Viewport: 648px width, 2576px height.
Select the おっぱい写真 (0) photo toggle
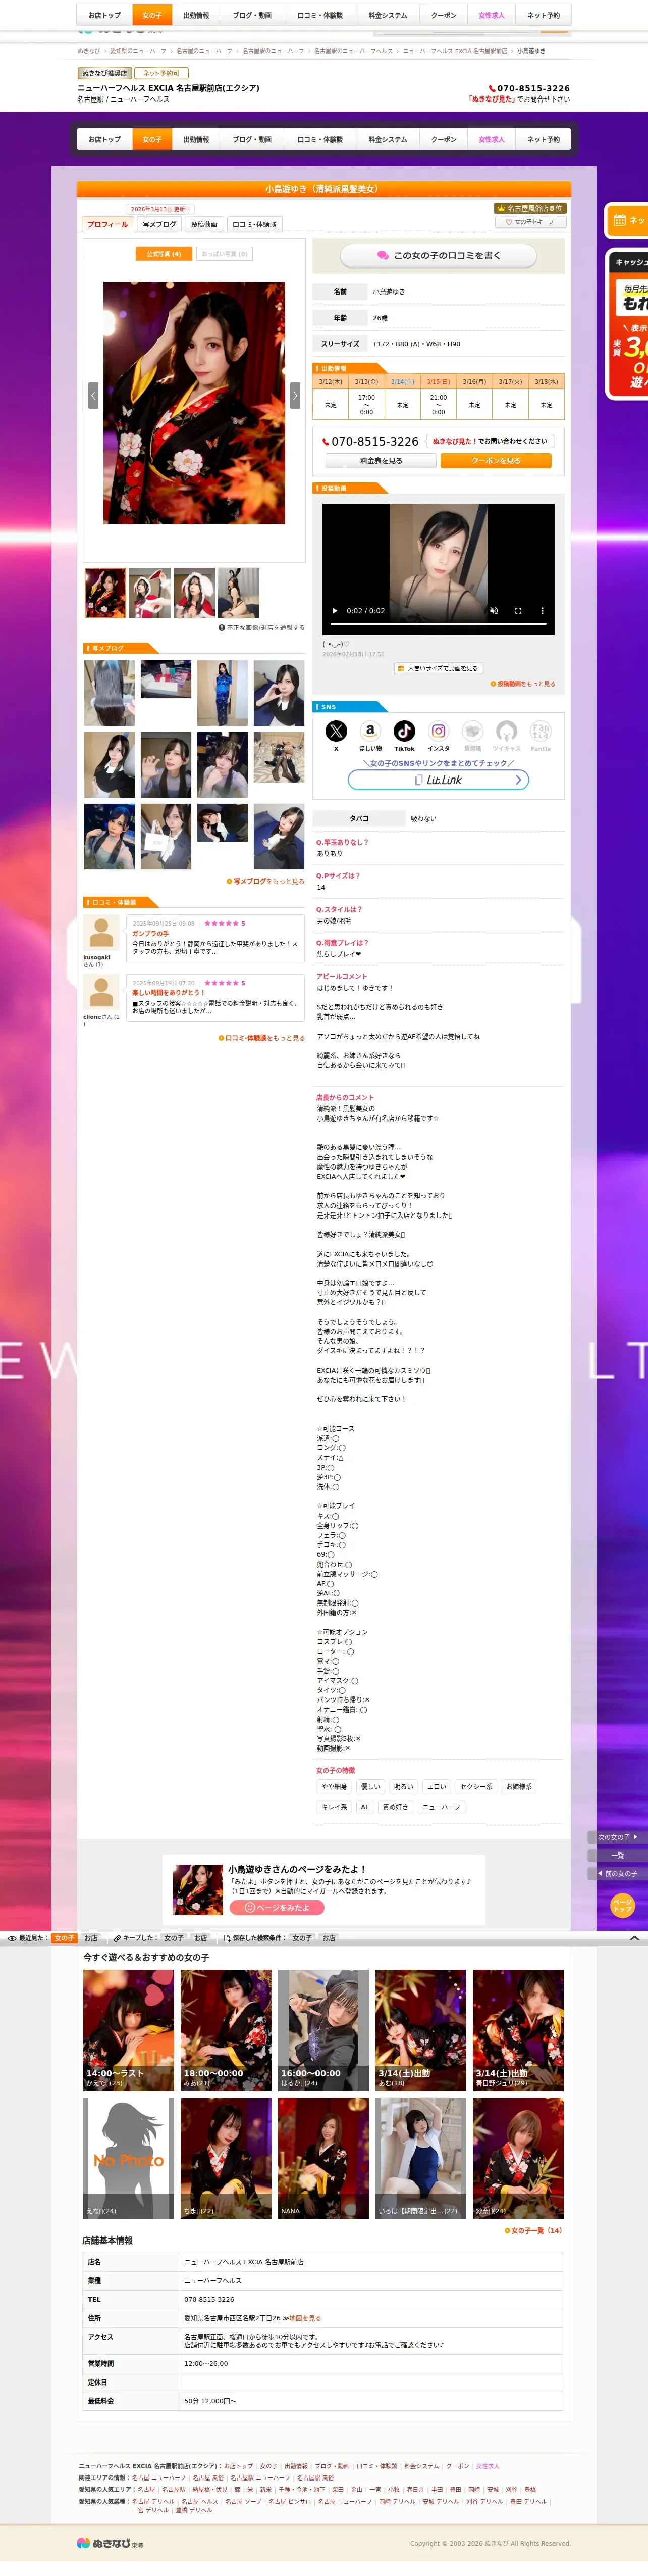pyautogui.click(x=225, y=254)
